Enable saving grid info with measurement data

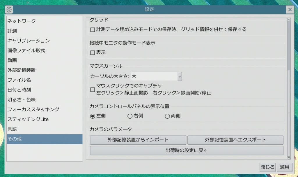click(93, 29)
